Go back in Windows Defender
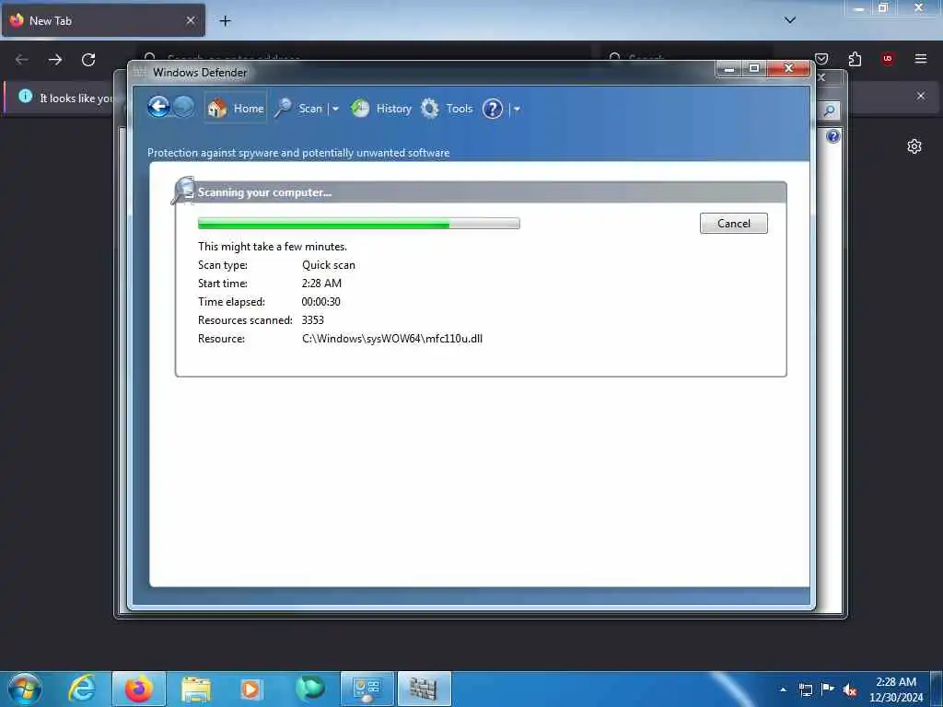Screen dimensions: 943x707 coord(158,108)
